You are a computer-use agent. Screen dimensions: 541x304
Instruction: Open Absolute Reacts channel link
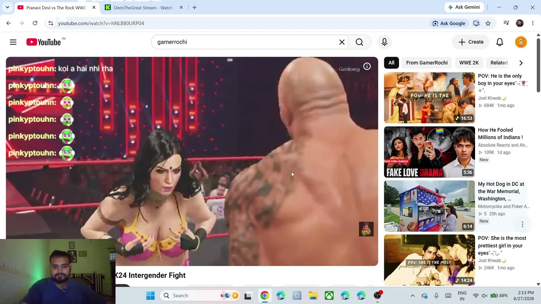pyautogui.click(x=503, y=145)
